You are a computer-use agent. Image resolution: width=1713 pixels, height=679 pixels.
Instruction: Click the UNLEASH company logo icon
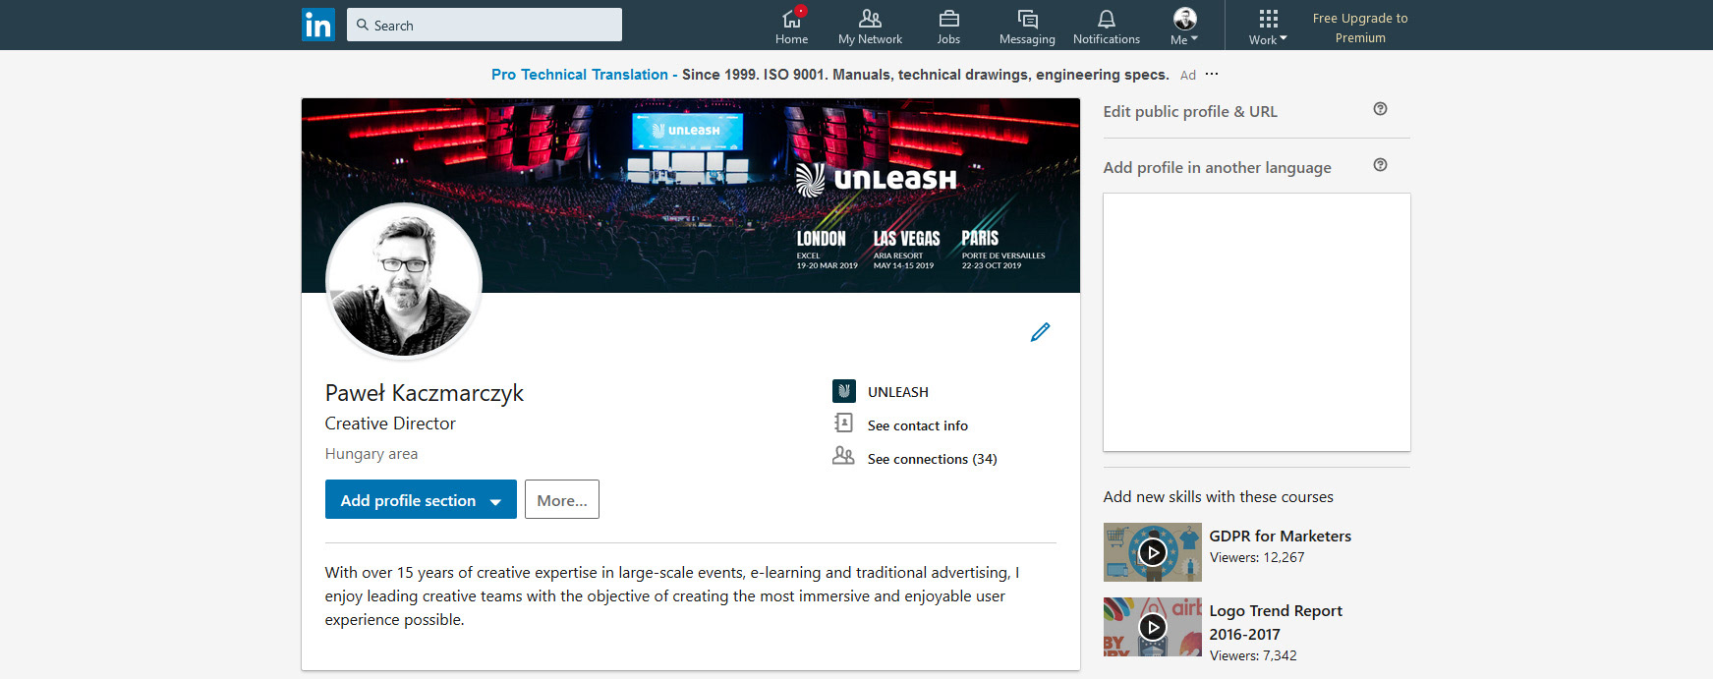coord(843,391)
